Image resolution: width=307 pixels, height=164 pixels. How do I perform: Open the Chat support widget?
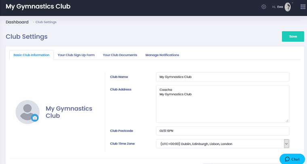click(x=292, y=159)
